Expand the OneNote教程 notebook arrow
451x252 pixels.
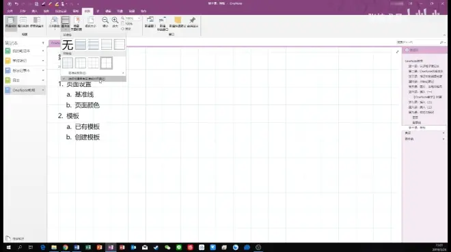[x=43, y=90]
